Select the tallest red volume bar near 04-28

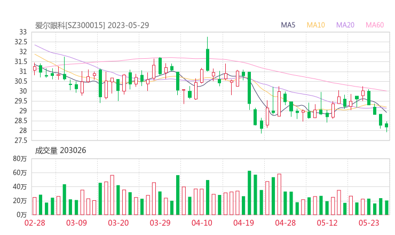click(279, 194)
